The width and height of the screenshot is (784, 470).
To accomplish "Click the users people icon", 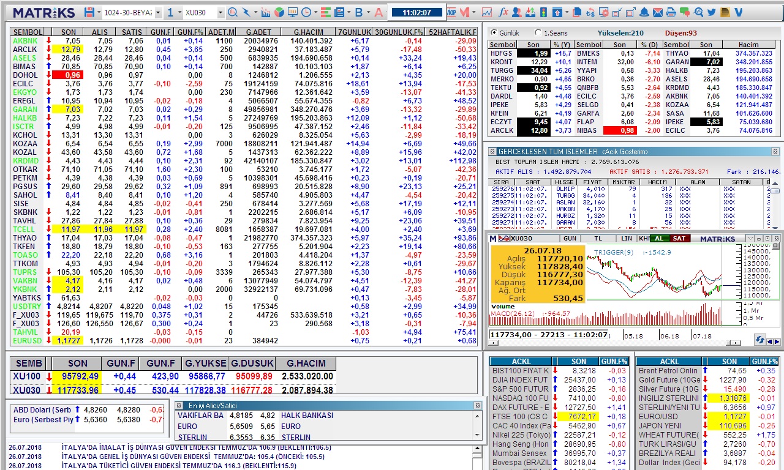I will point(516,12).
